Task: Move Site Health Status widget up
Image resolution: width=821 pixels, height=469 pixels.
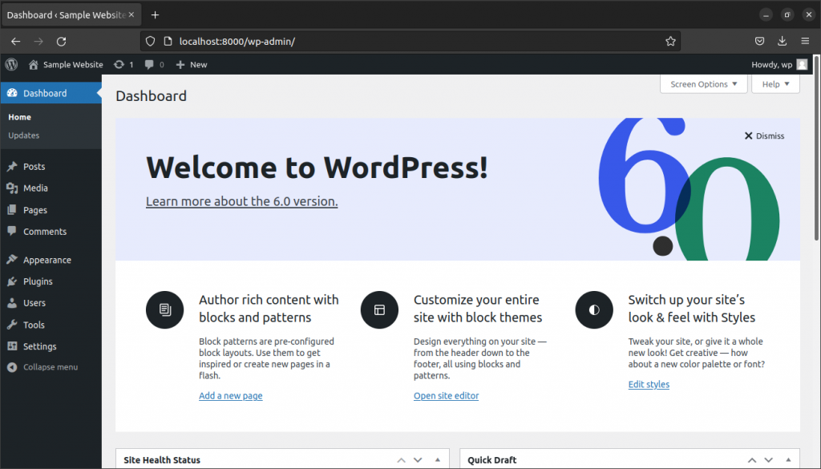Action: click(x=401, y=460)
